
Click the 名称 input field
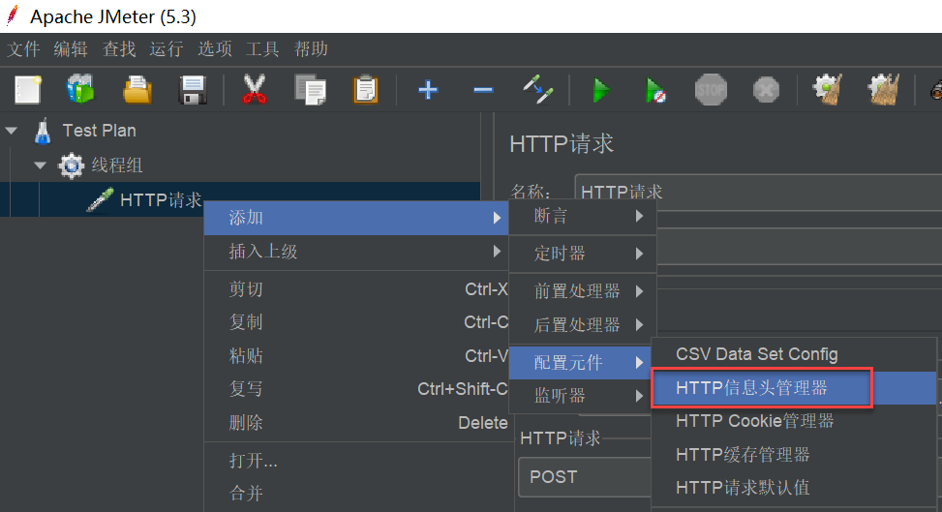758,192
